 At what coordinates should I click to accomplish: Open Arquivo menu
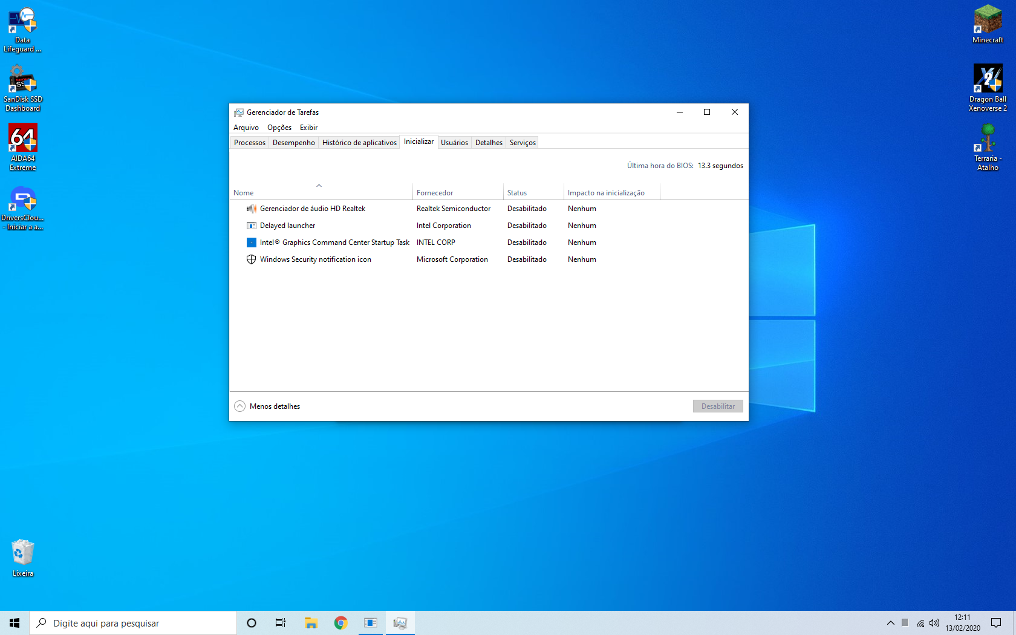click(x=246, y=128)
